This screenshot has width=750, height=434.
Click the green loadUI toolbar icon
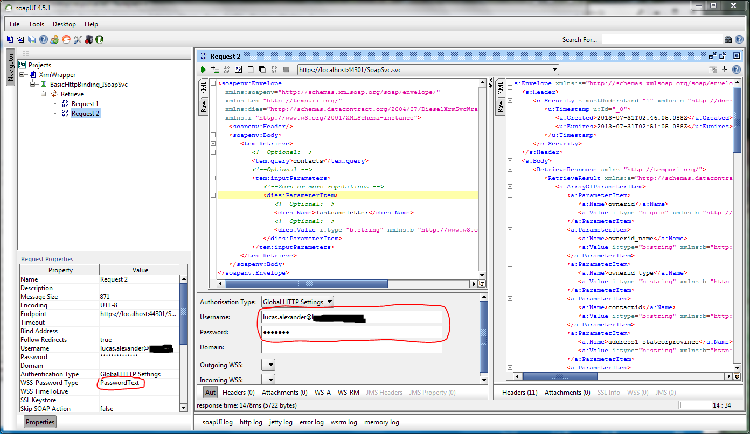coord(100,39)
